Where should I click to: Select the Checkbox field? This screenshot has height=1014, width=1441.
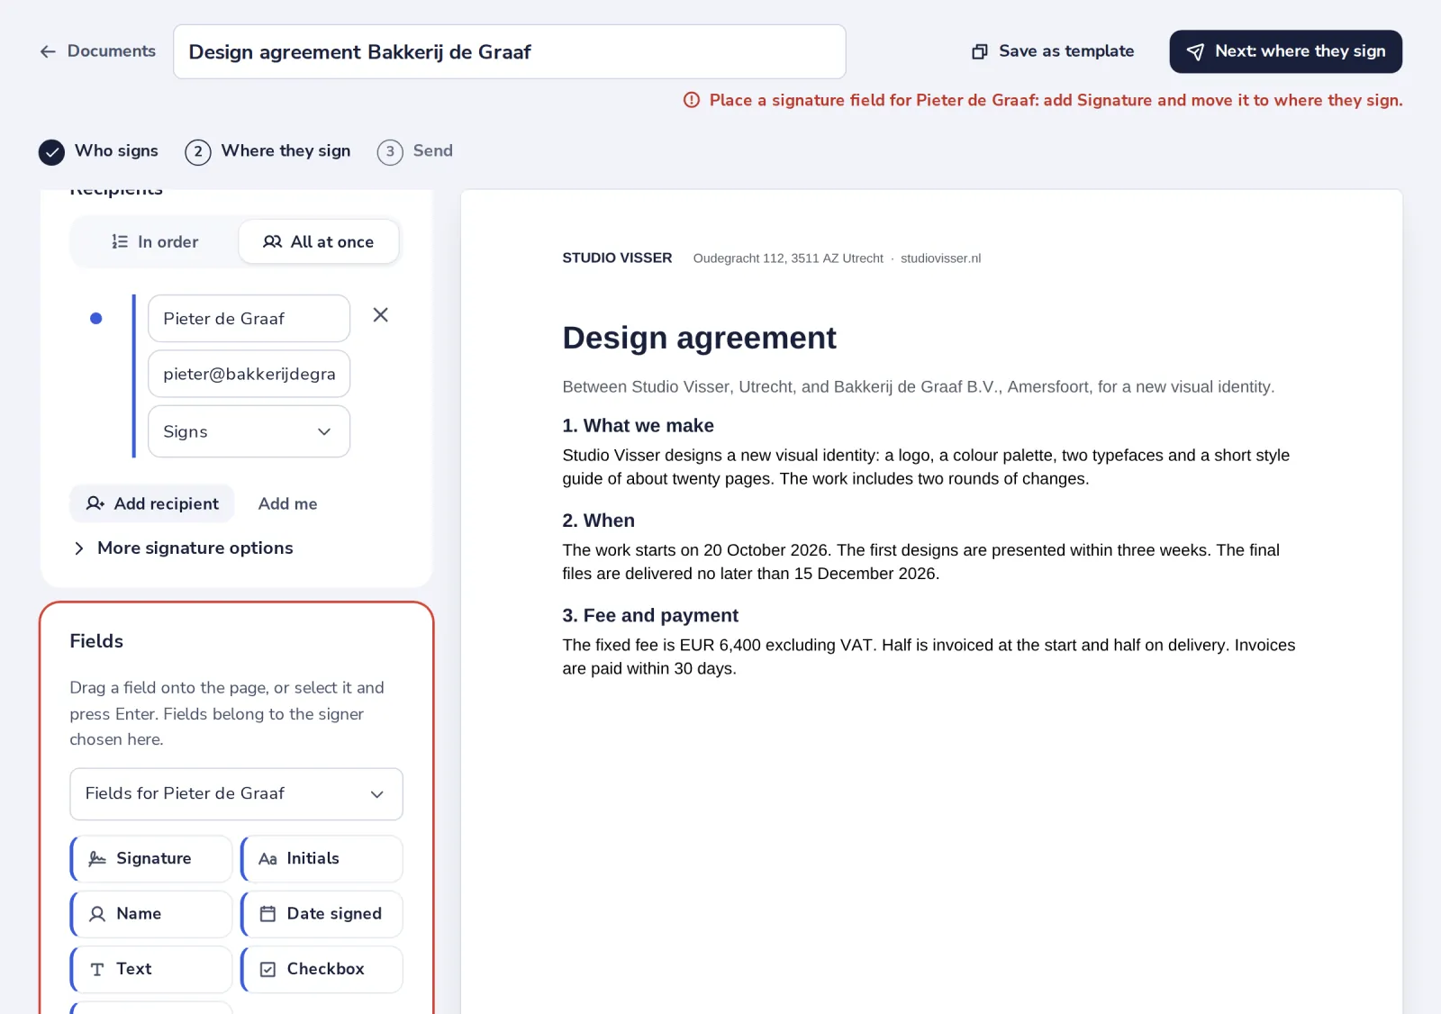(322, 969)
